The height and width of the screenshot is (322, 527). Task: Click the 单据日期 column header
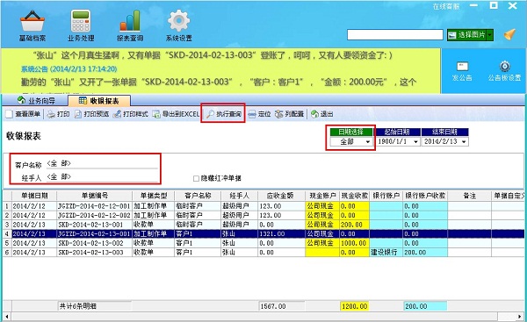(34, 196)
